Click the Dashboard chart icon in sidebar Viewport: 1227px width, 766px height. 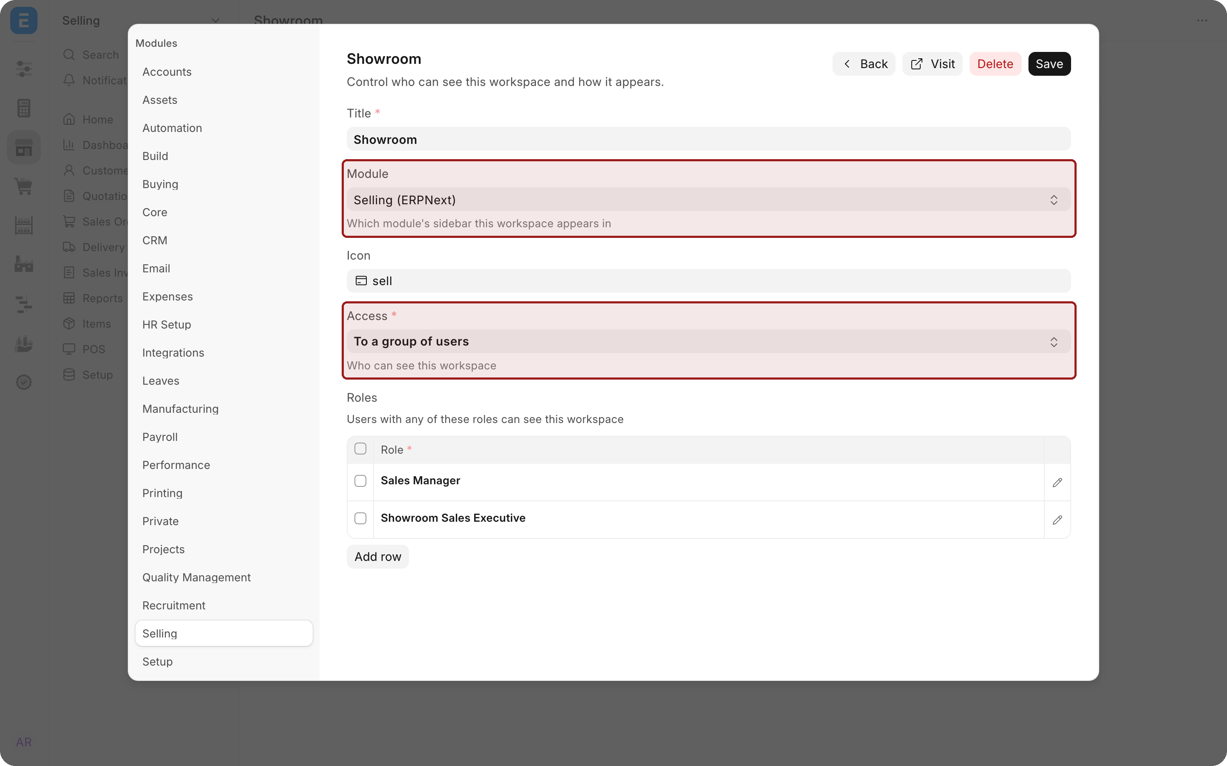pyautogui.click(x=69, y=145)
